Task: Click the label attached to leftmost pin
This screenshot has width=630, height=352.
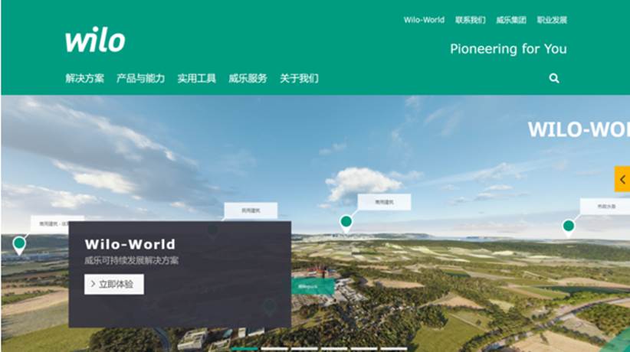Action: pos(57,223)
